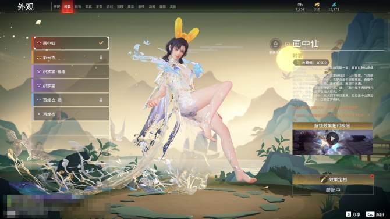The width and height of the screenshot is (390, 219).
Task: Click the lock icon on the 百戏衣 locked variant
Action: coord(101,100)
